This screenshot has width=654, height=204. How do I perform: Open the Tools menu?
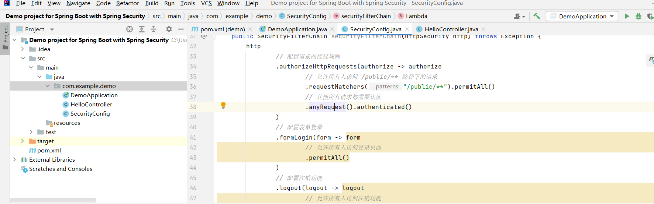point(187,3)
